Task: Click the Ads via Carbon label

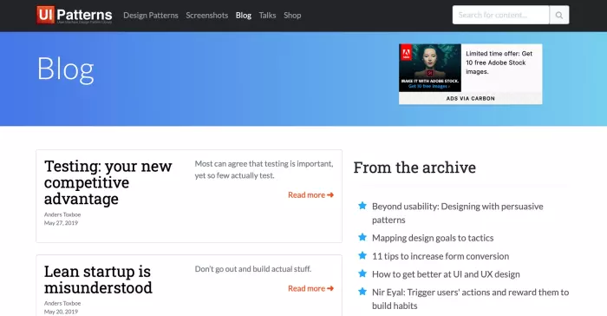Action: (470, 98)
